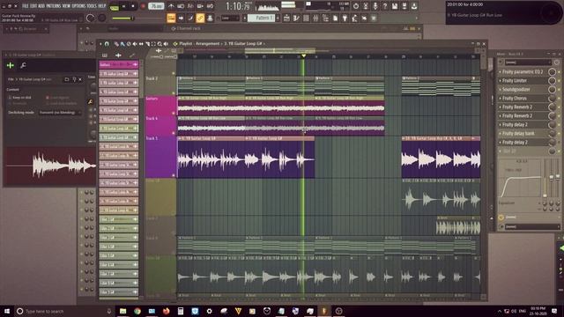Open the OPTIONS menu
The image size is (564, 317).
(x=79, y=6)
